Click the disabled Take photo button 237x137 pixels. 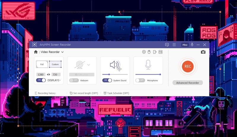point(82,74)
